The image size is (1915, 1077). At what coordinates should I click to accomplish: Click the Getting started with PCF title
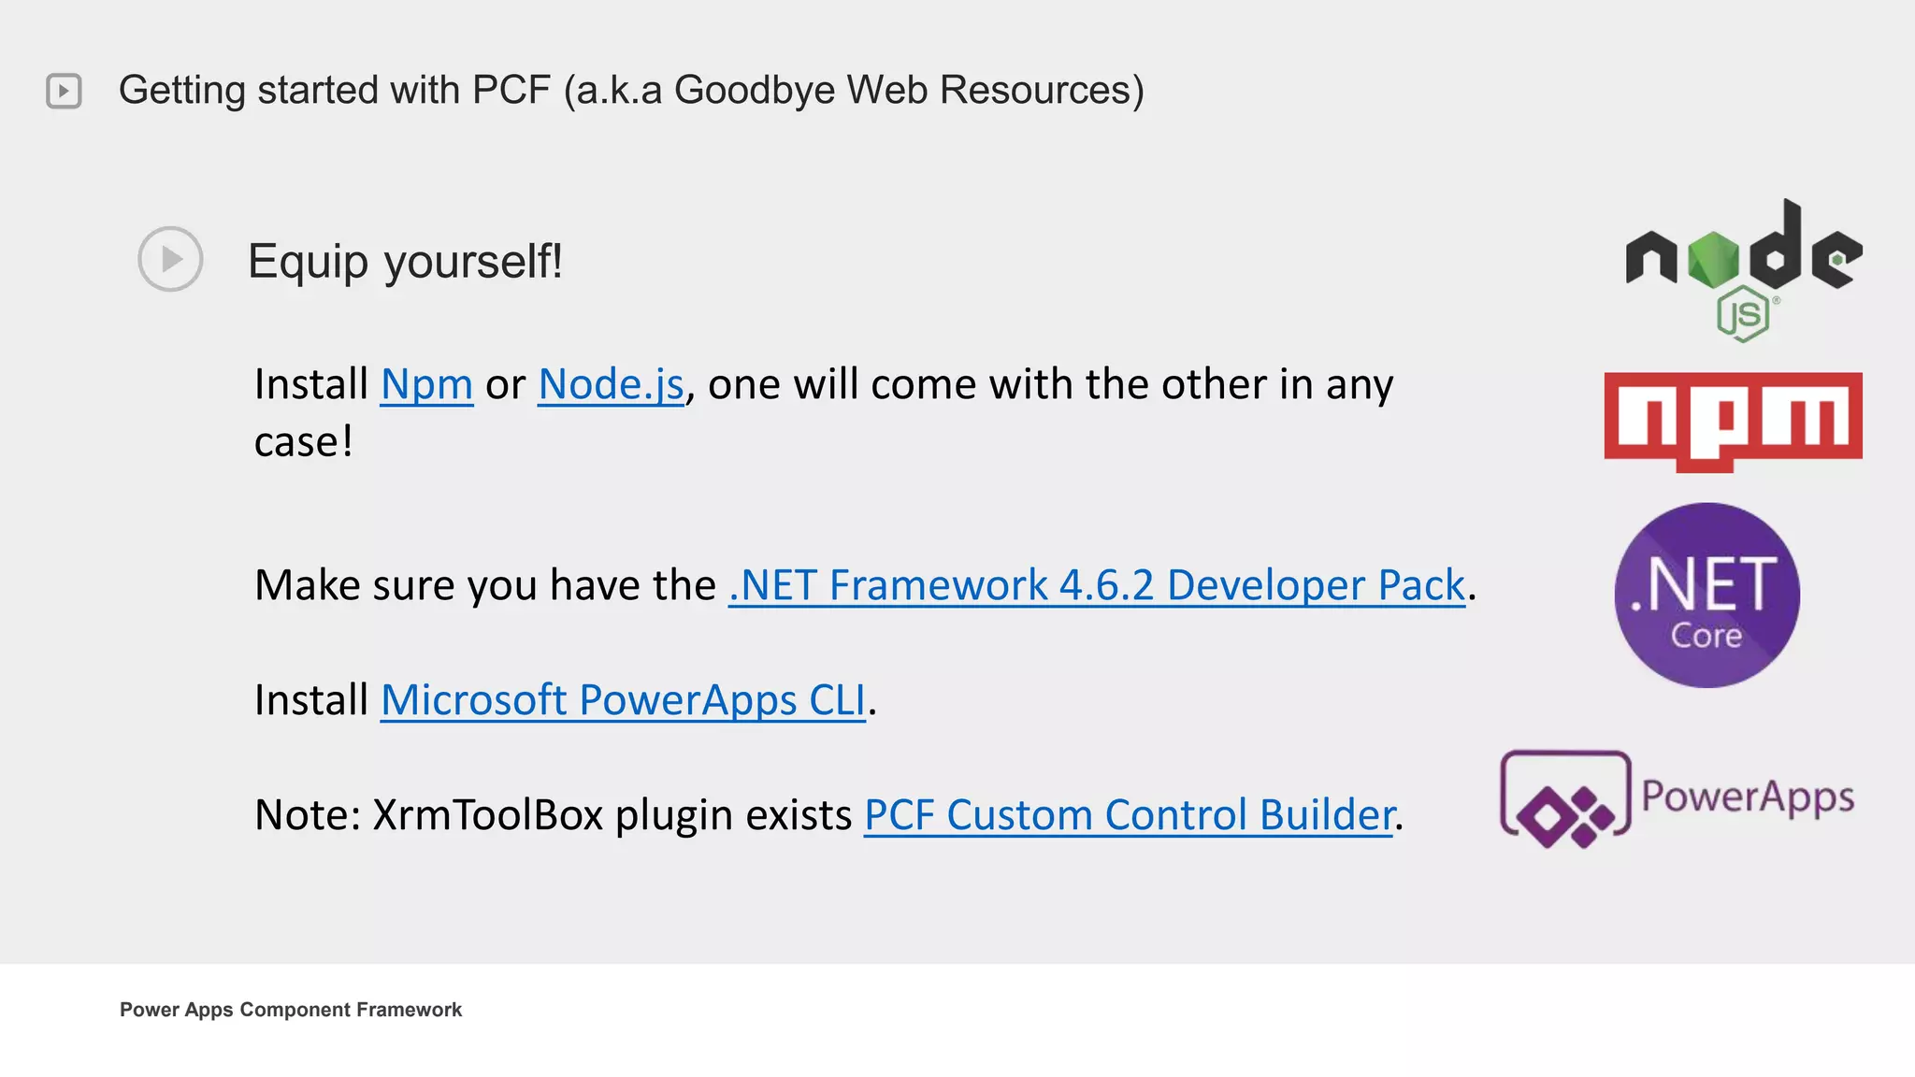pyautogui.click(x=631, y=91)
